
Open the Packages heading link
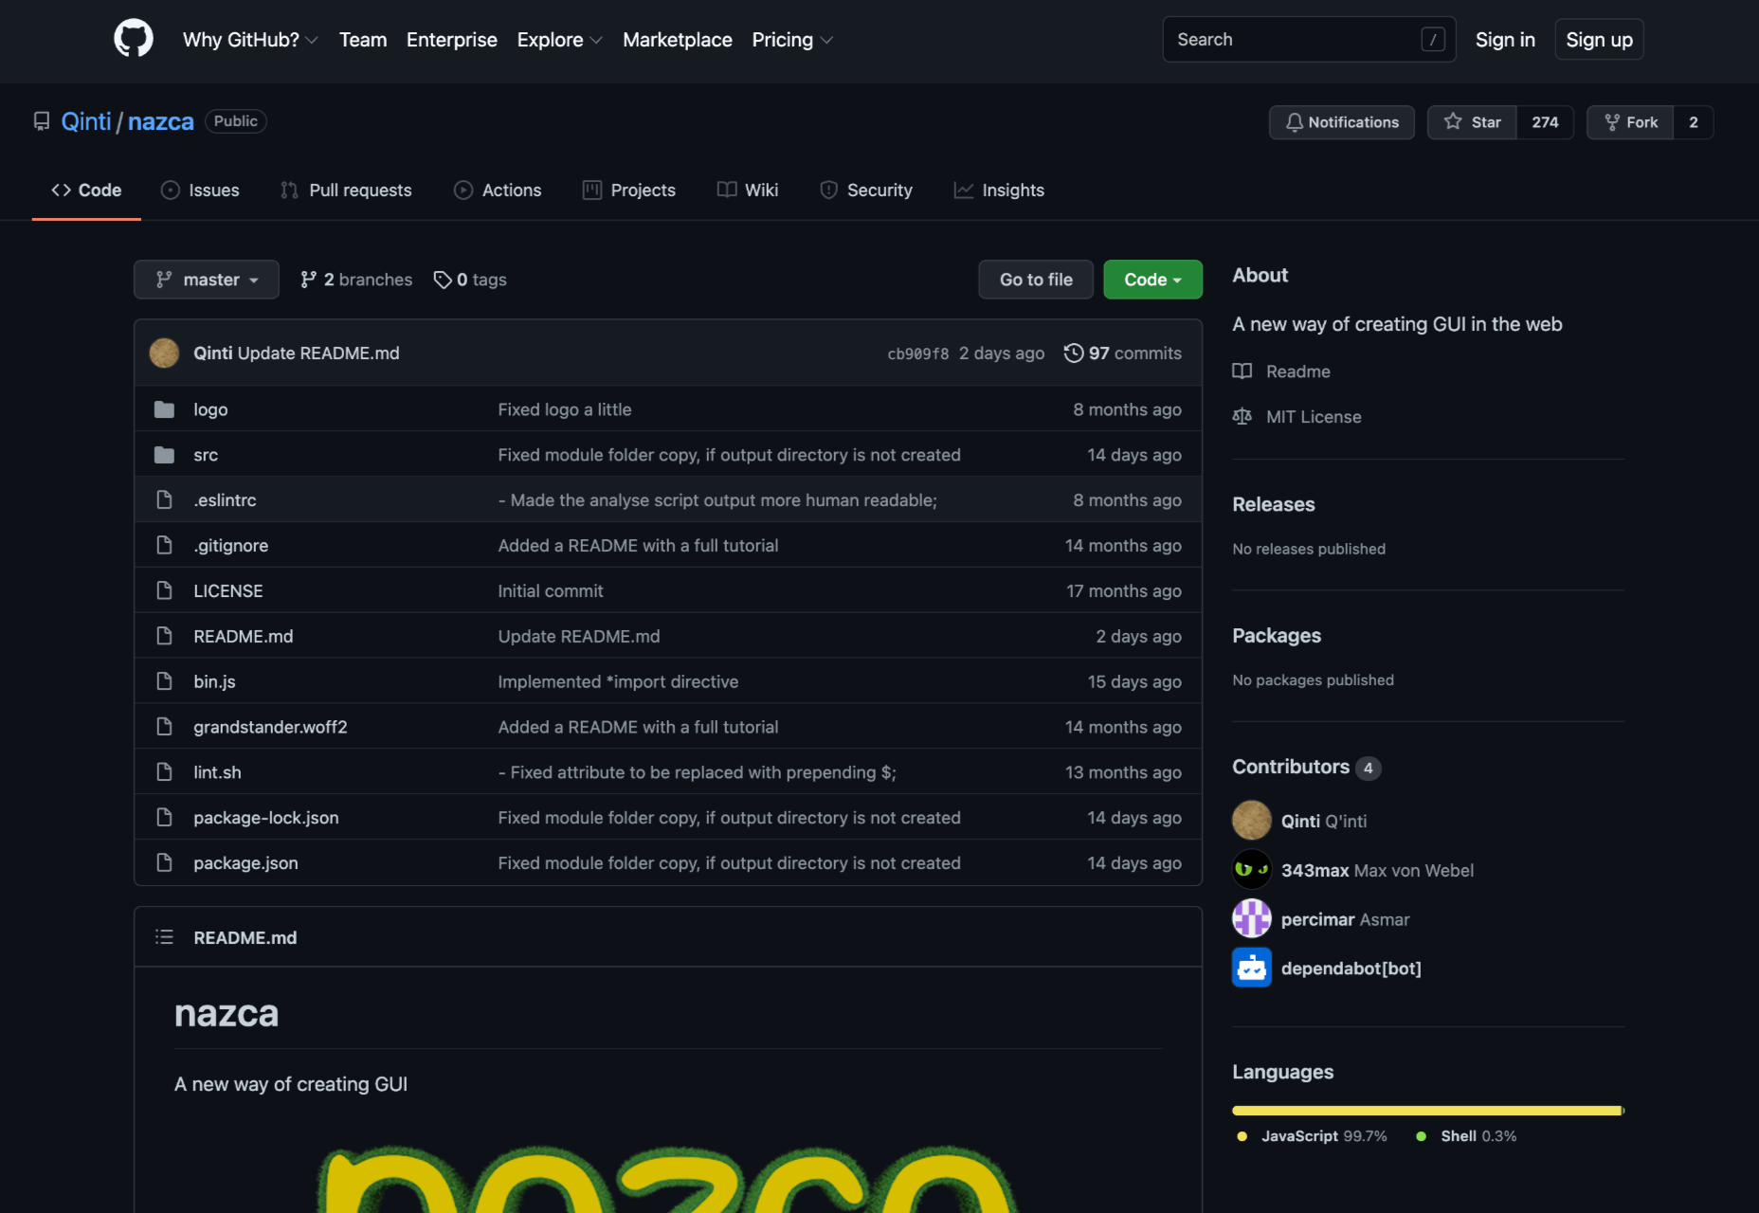click(x=1277, y=636)
